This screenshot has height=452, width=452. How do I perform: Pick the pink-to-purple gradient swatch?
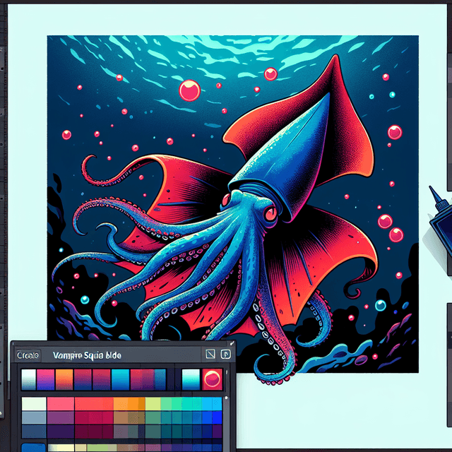click(x=45, y=380)
